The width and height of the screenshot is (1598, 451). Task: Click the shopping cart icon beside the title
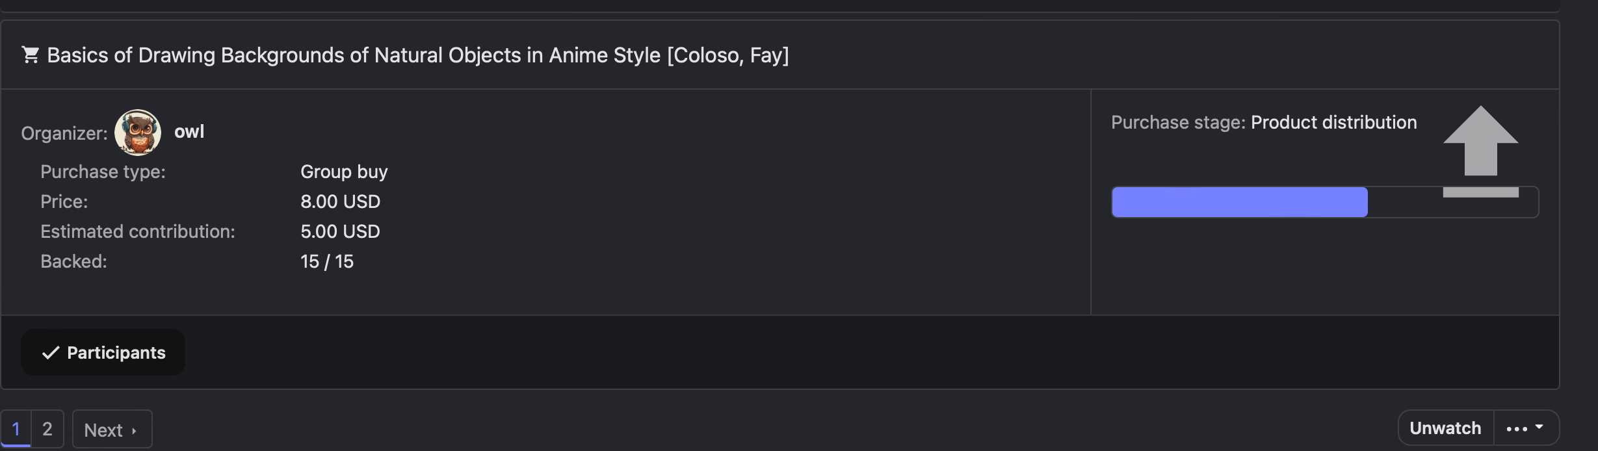(30, 55)
